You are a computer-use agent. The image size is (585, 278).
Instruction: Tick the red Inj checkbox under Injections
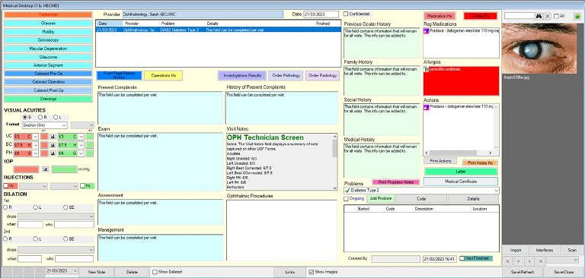pos(6,185)
